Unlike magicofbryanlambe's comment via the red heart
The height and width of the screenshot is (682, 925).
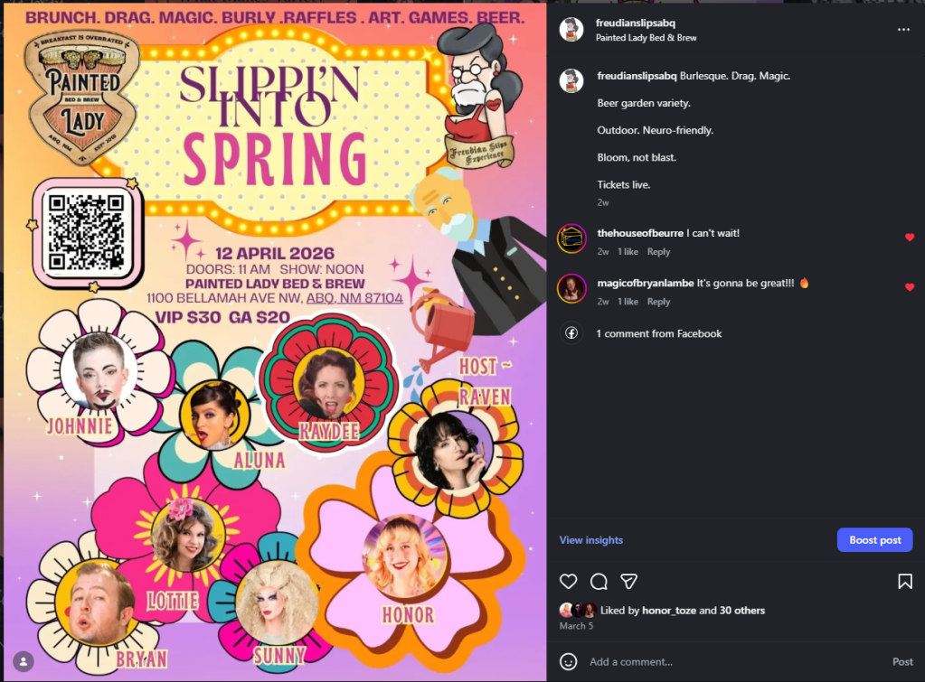point(911,287)
